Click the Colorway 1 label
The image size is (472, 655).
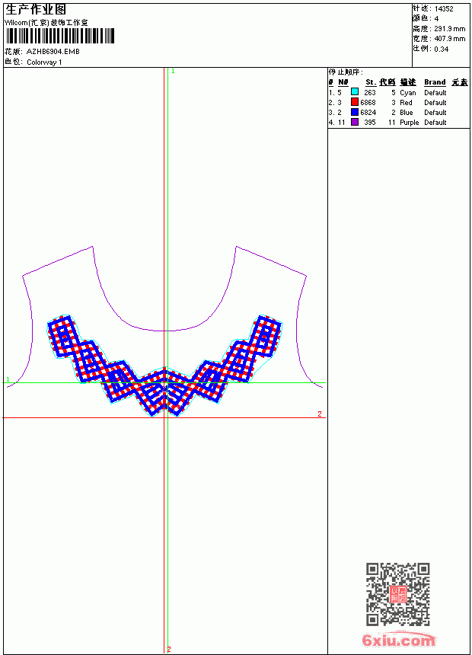click(44, 62)
